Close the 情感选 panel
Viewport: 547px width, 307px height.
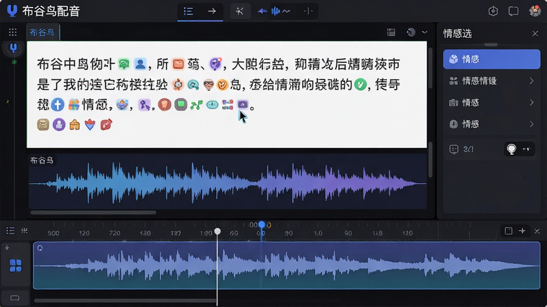click(x=535, y=34)
